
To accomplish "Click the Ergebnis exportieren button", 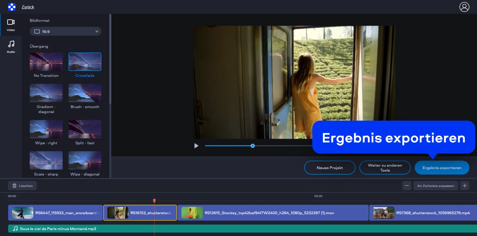I will (442, 168).
